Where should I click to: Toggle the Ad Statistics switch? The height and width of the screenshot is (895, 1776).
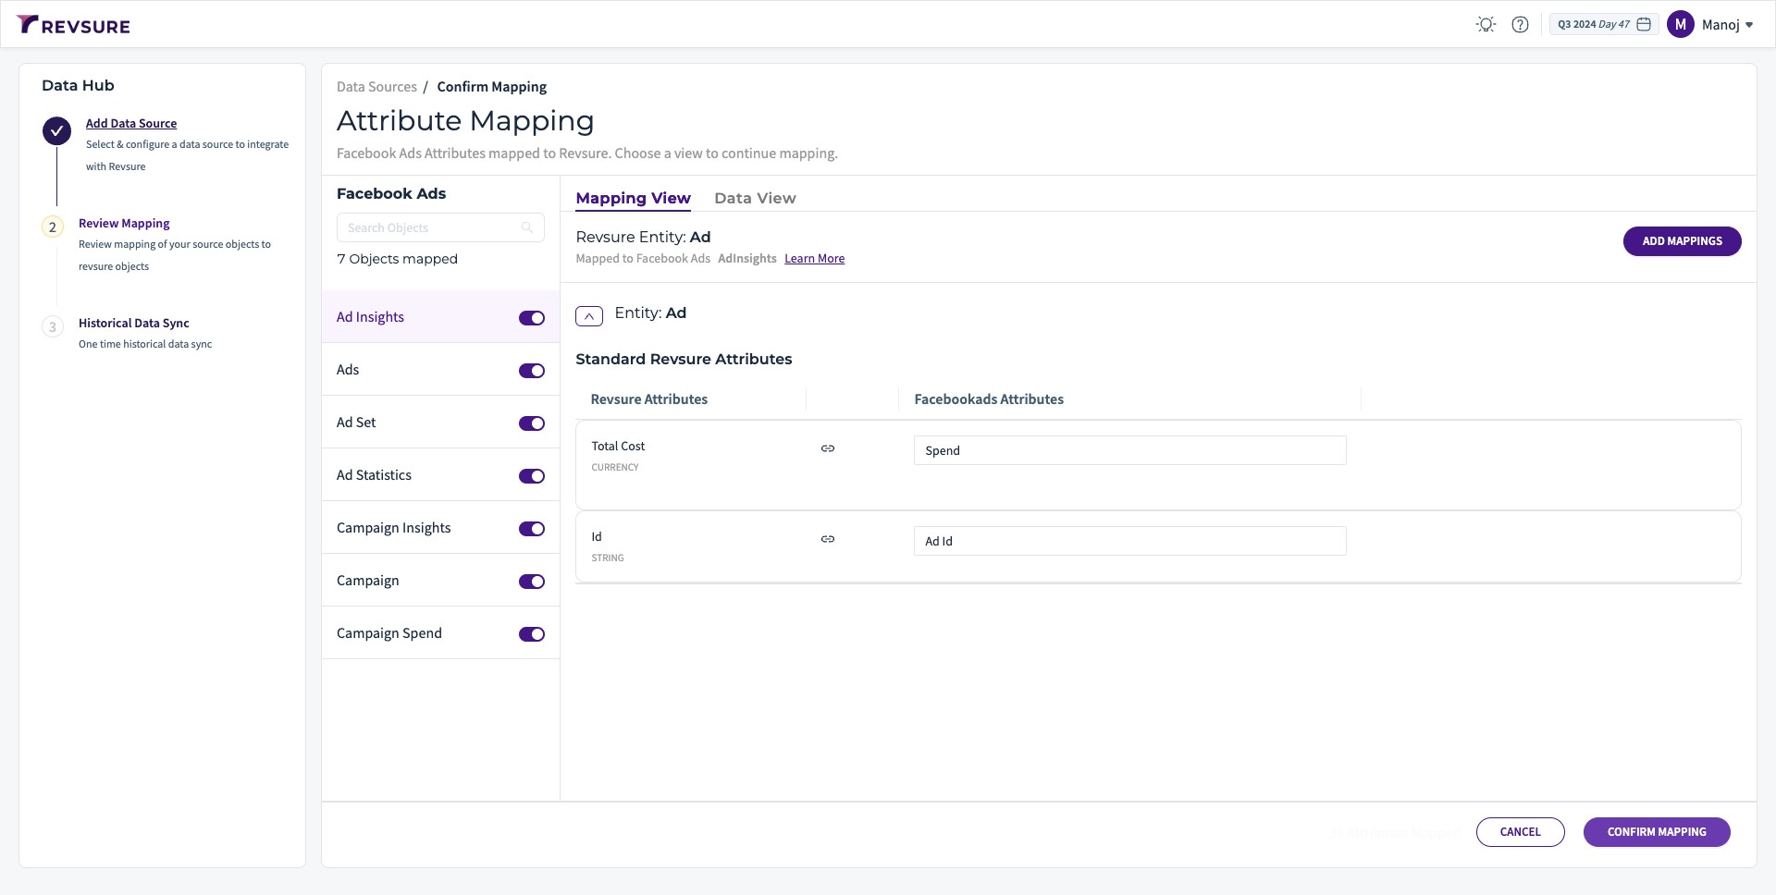(532, 476)
